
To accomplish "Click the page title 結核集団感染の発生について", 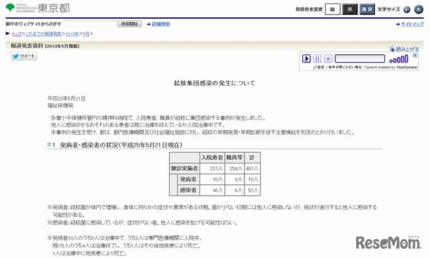I will pos(214,83).
